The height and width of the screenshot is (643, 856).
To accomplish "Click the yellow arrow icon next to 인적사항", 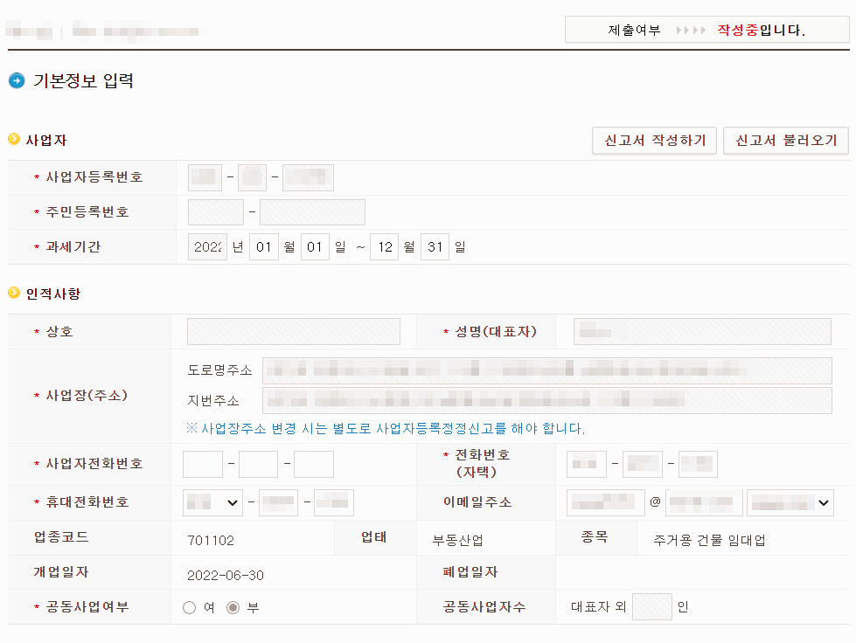I will [x=12, y=294].
